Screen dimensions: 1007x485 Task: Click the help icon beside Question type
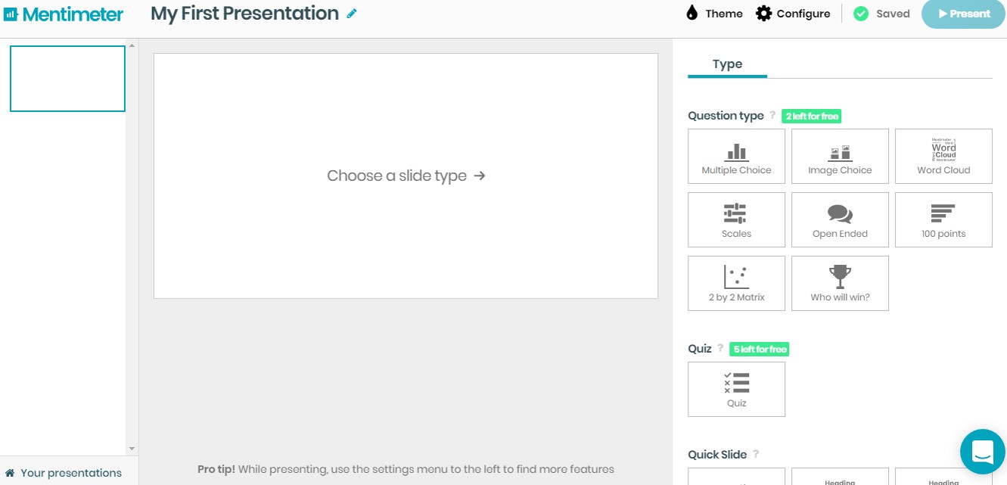tap(772, 116)
